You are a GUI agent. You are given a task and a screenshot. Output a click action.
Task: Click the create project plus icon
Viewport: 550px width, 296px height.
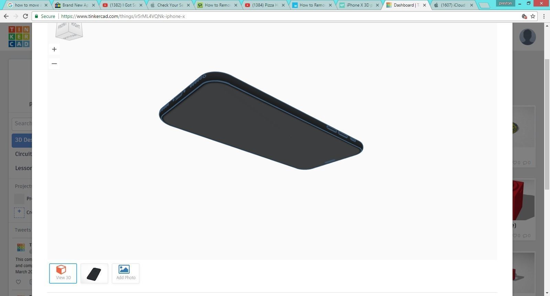pyautogui.click(x=19, y=212)
